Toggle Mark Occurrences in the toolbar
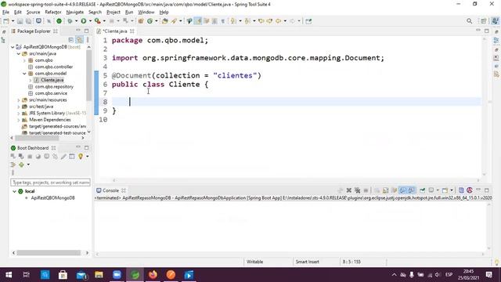The image size is (501, 282). click(198, 21)
